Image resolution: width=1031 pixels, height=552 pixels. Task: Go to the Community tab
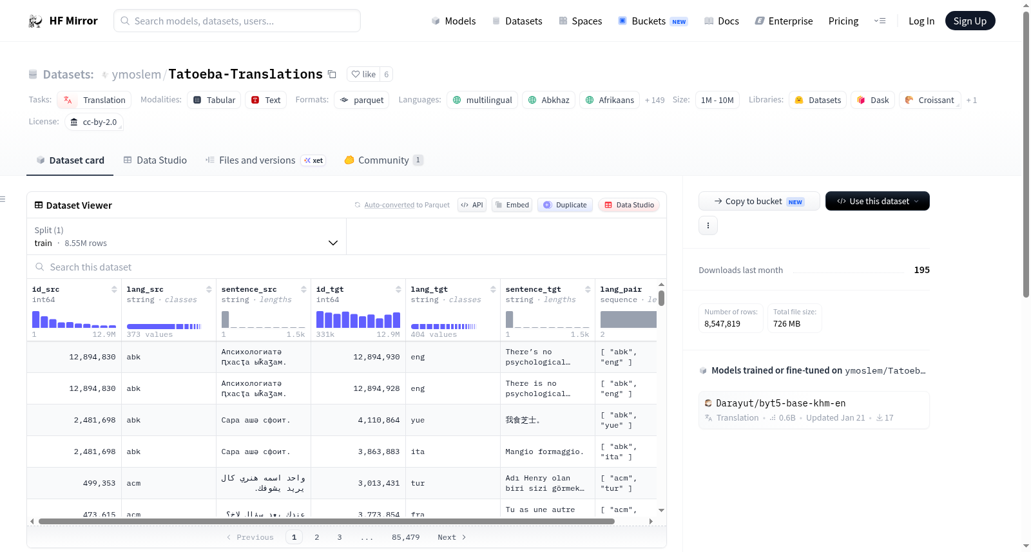(383, 160)
